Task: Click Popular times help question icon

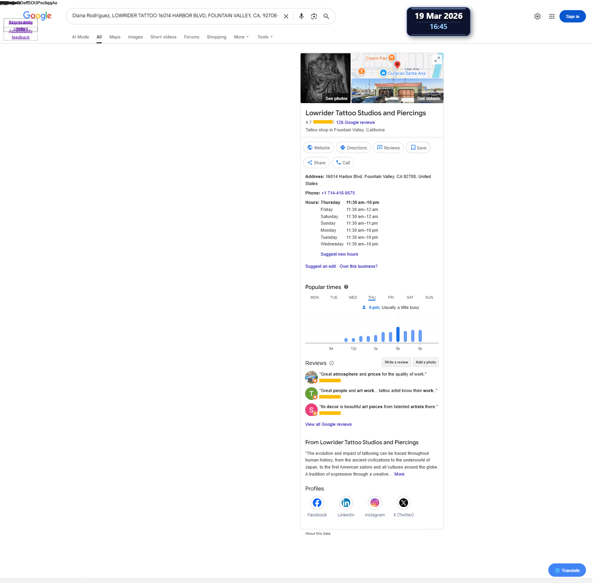Action: [x=346, y=287]
